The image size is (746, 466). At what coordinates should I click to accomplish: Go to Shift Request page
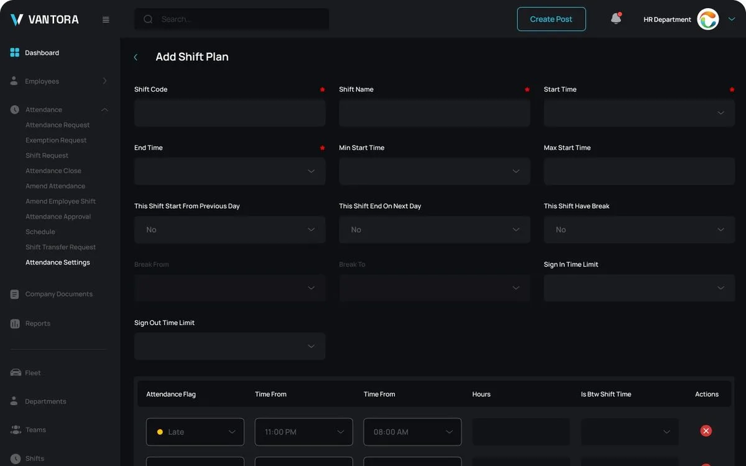47,155
